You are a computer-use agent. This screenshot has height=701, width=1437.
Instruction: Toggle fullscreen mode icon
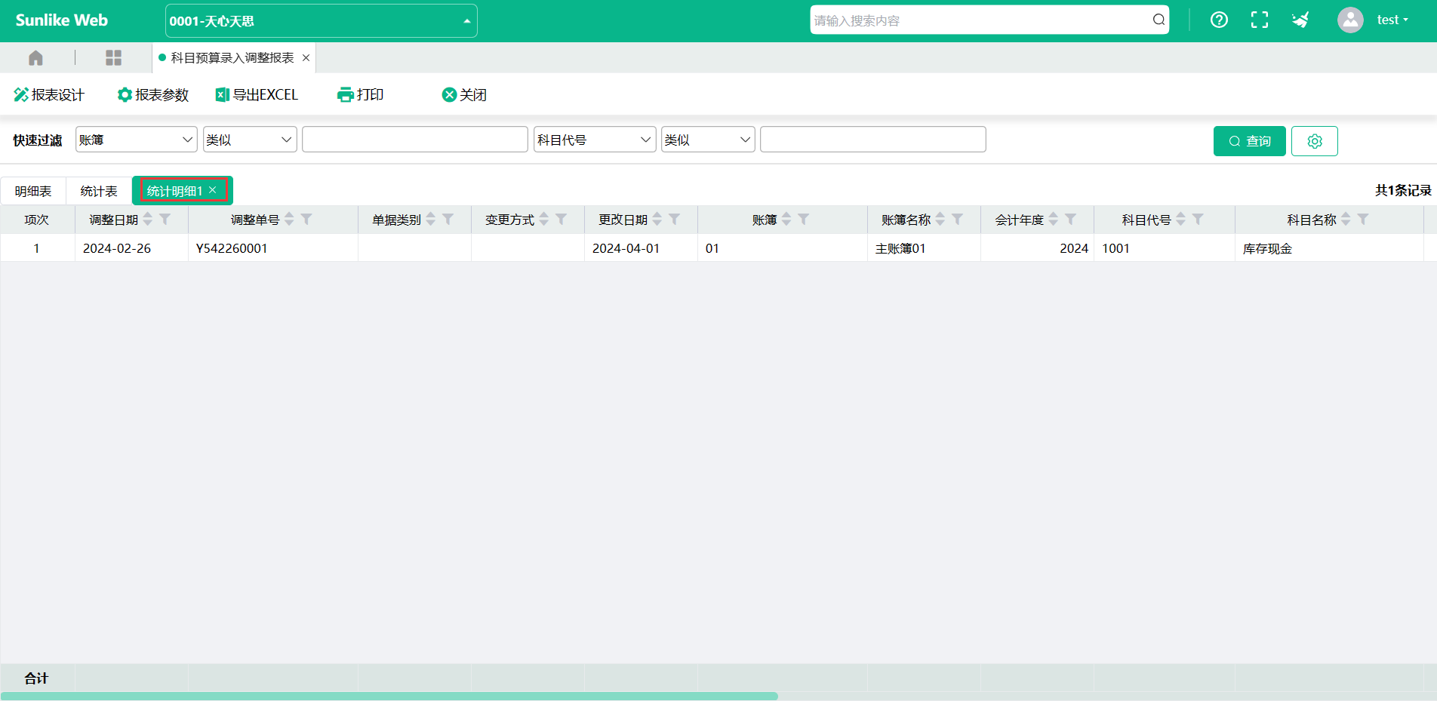click(x=1259, y=20)
